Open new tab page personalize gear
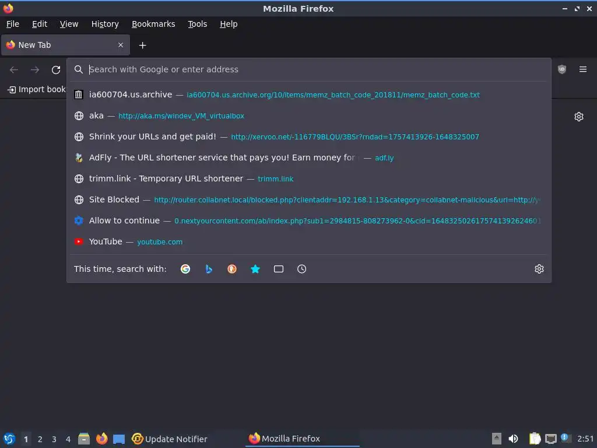The height and width of the screenshot is (448, 597). coord(579,117)
